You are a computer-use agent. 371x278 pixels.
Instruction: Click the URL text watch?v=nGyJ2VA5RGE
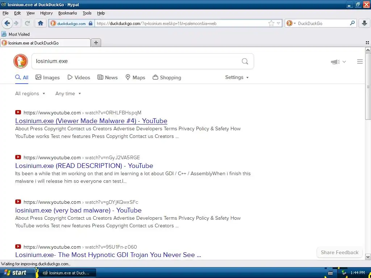click(x=112, y=158)
